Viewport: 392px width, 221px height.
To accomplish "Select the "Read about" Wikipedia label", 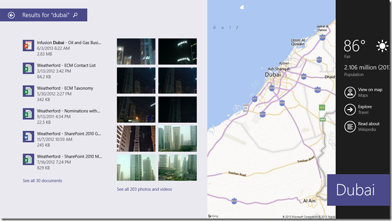I will (368, 123).
